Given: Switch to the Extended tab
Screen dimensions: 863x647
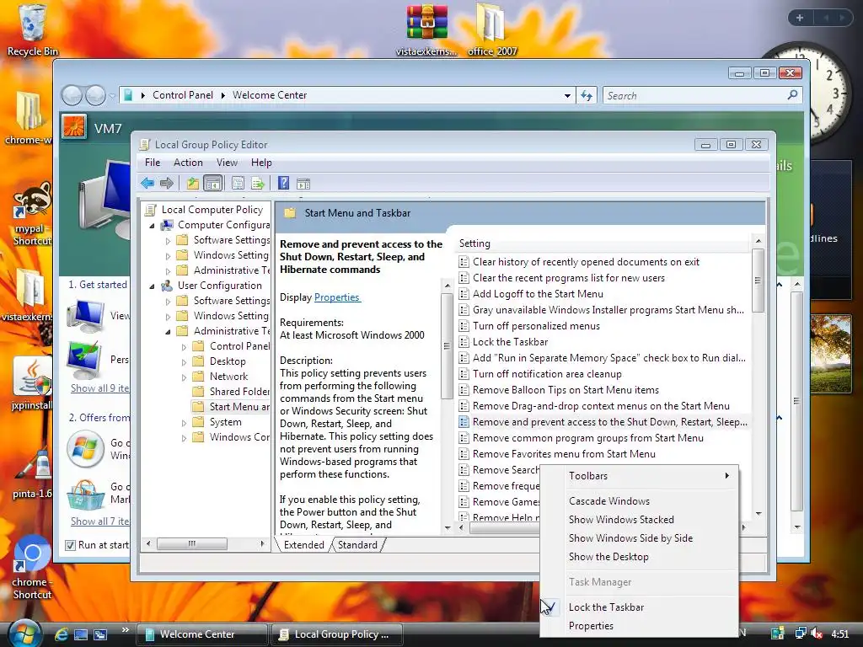Looking at the screenshot, I should 303,545.
